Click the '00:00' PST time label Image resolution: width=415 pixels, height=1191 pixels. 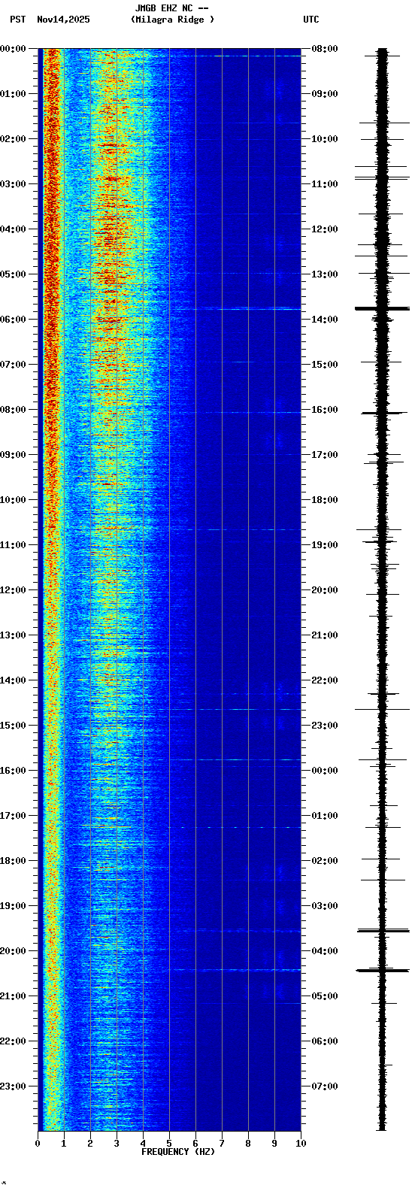point(13,49)
